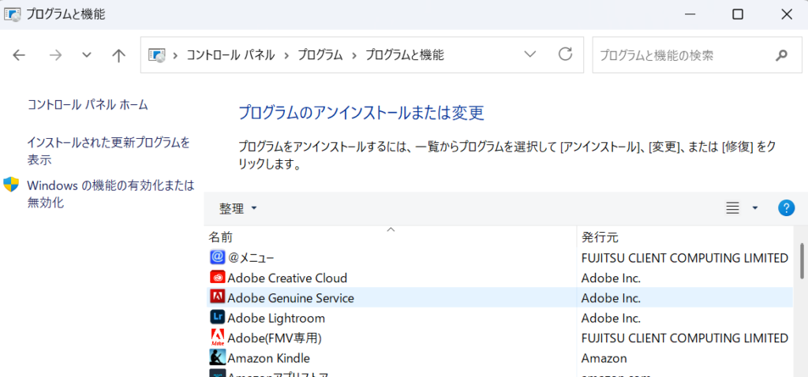
Task: Select コントロール パネル in breadcrumb path
Action: (x=230, y=55)
